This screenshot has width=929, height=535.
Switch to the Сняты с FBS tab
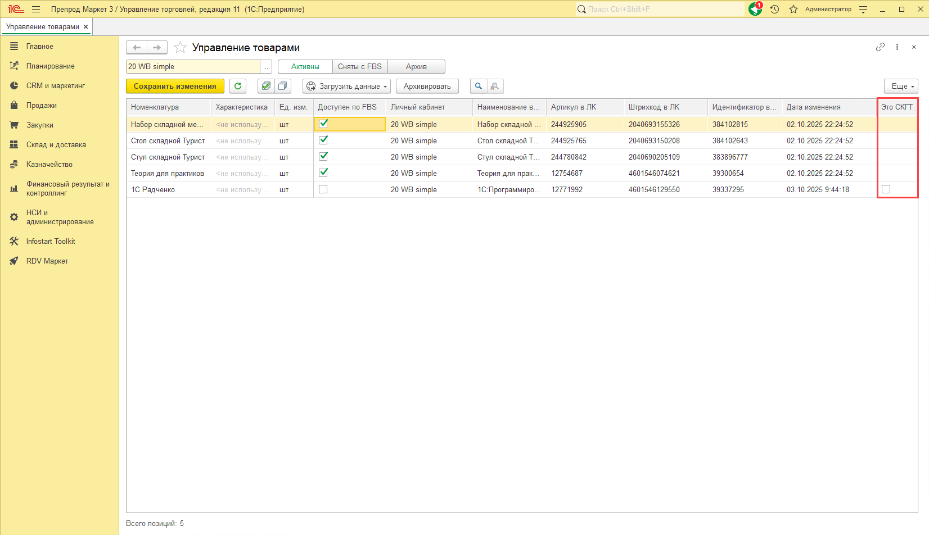360,66
